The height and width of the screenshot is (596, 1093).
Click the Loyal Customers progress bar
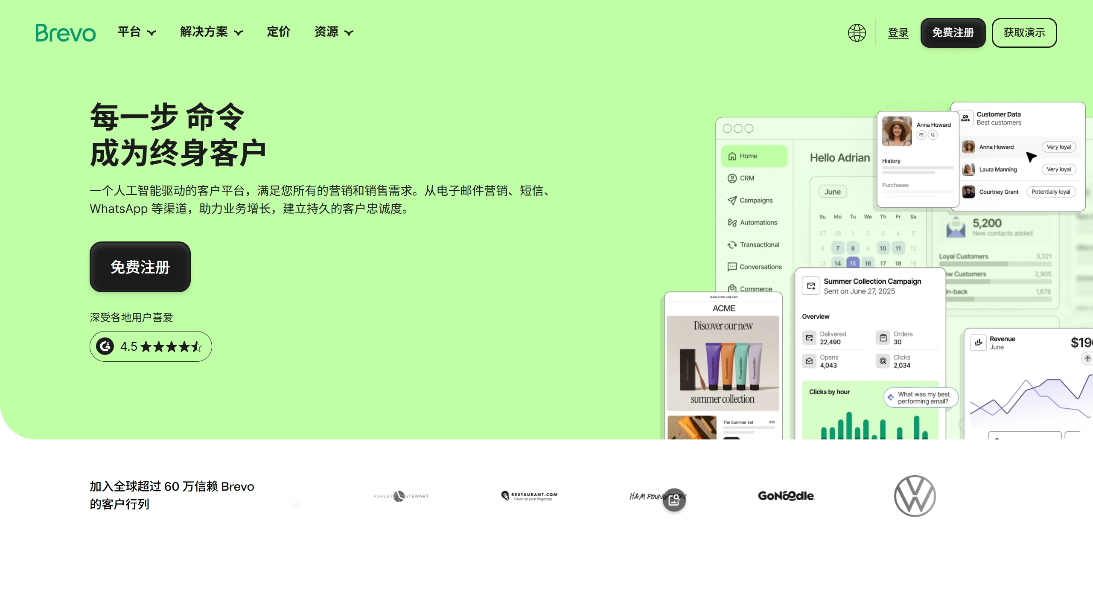(995, 265)
